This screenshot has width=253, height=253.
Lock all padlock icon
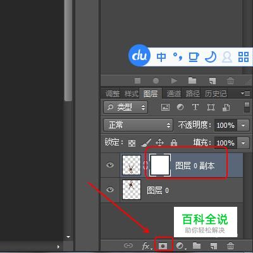point(174,143)
